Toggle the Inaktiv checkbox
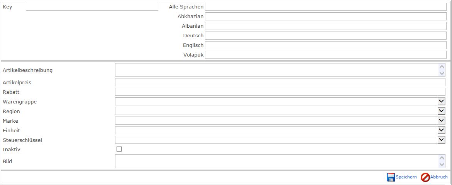 [119, 149]
